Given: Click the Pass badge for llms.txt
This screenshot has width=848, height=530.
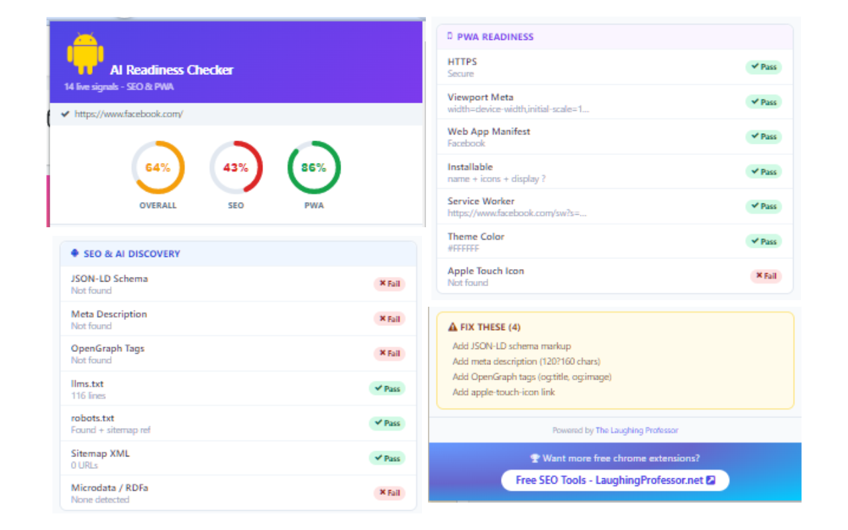Looking at the screenshot, I should click(387, 389).
